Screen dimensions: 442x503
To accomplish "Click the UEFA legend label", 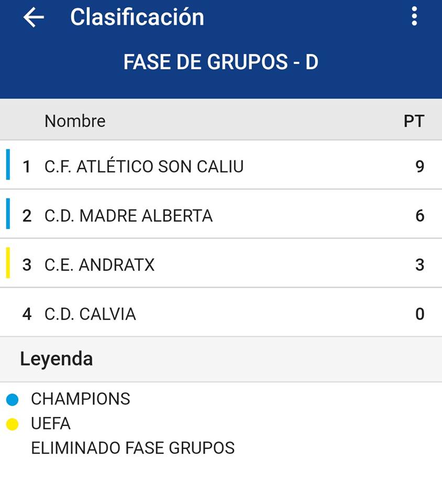I will click(x=51, y=424).
